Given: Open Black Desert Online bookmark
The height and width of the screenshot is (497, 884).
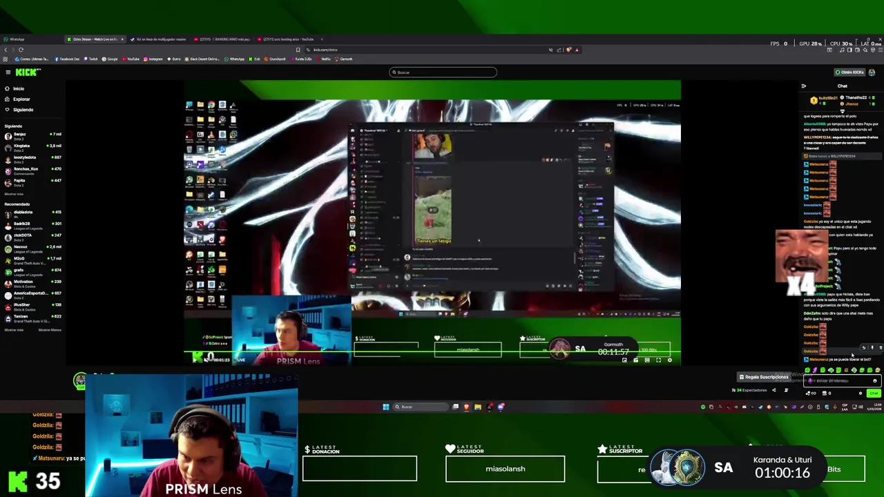Looking at the screenshot, I should click(x=202, y=59).
